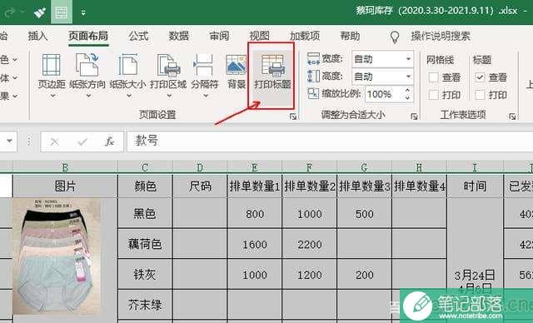Image resolution: width=533 pixels, height=323 pixels.
Task: Increase 缩放比例 scale with up arrow
Action: click(x=407, y=91)
